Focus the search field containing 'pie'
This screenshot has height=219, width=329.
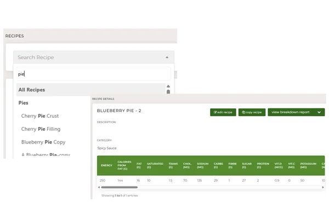tap(94, 74)
